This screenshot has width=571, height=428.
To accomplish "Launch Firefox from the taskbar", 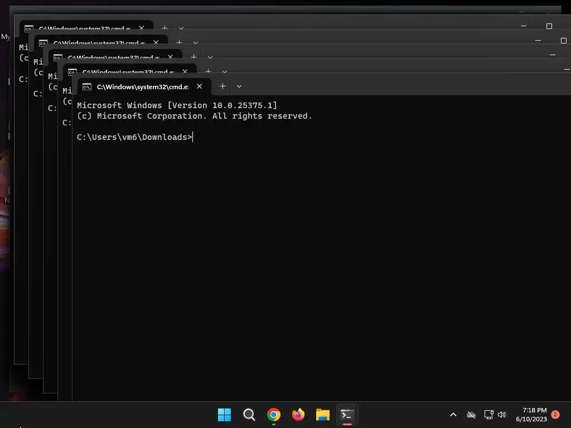I will (298, 415).
